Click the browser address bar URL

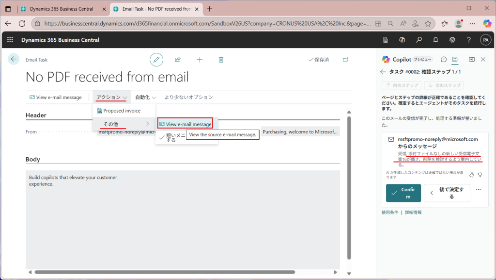(x=207, y=23)
